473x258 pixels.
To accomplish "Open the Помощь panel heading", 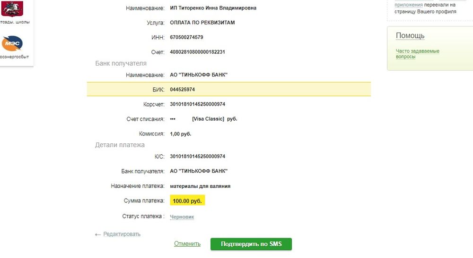I will click(410, 35).
